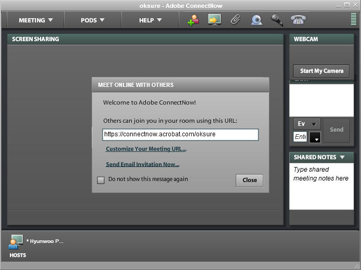Click the invite participants icon
The image size is (361, 270).
[193, 20]
